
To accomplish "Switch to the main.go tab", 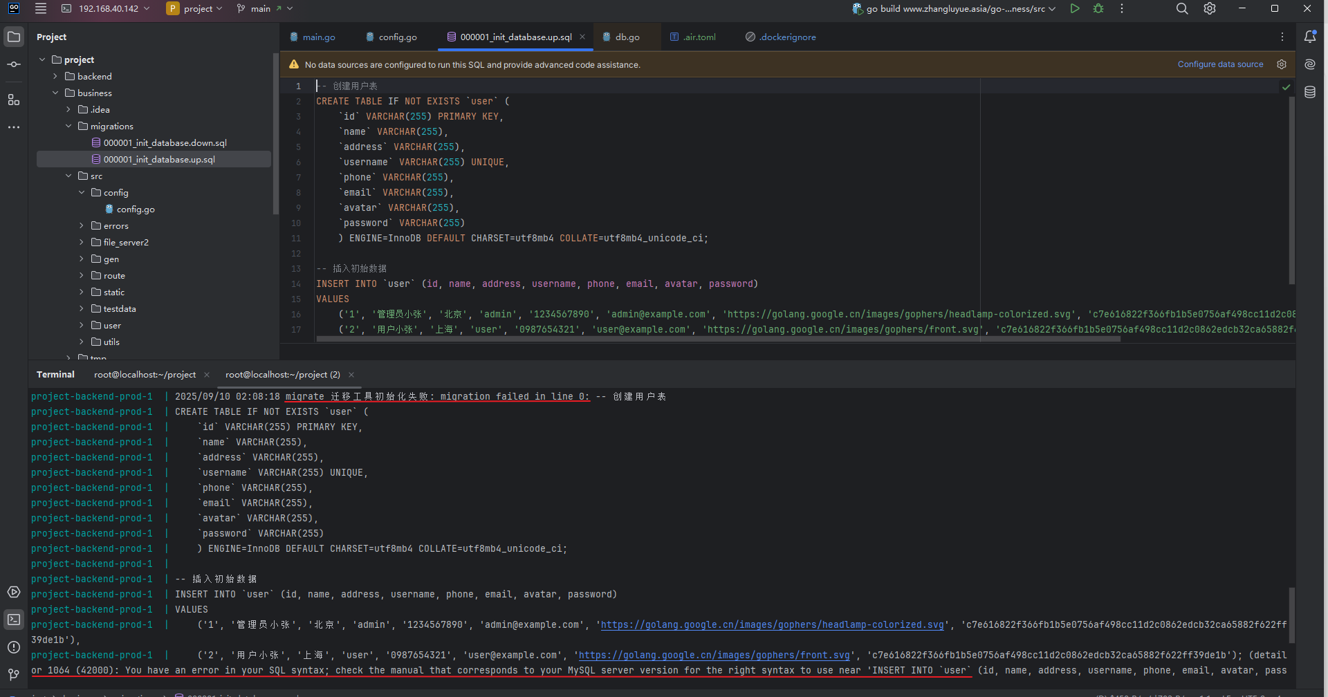I will [313, 37].
